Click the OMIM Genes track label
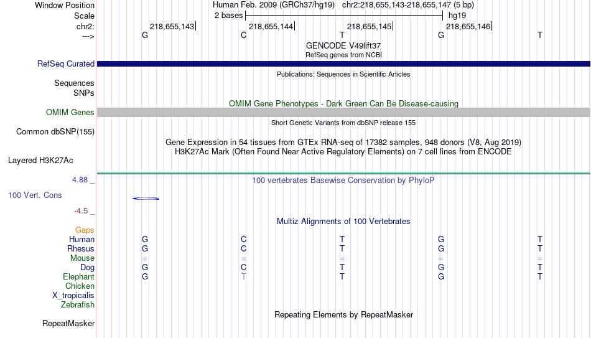 pos(70,113)
